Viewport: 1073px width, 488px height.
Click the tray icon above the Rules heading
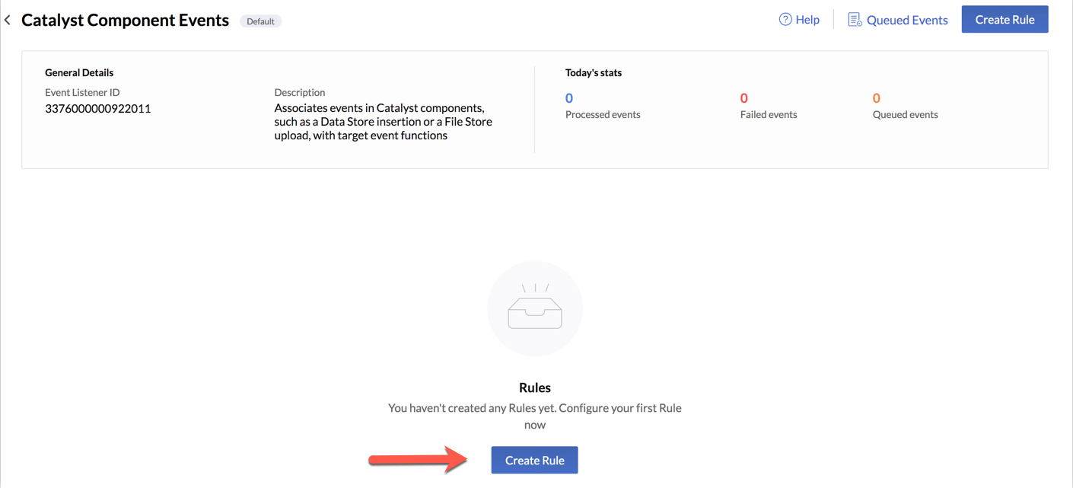[x=535, y=308]
